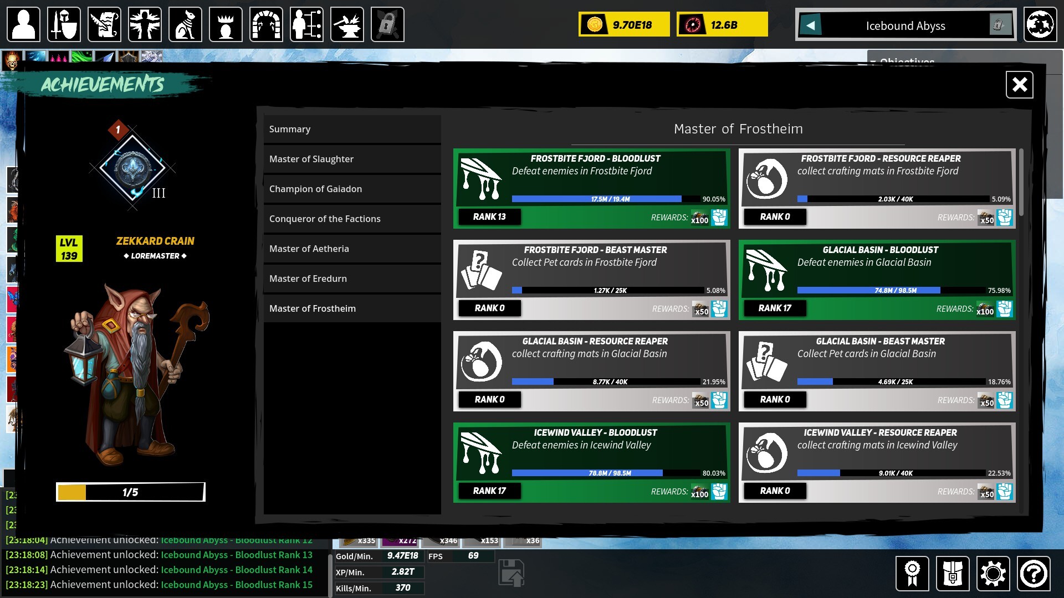The height and width of the screenshot is (598, 1064).
Task: Open the stone archway dungeon icon
Action: click(x=266, y=24)
